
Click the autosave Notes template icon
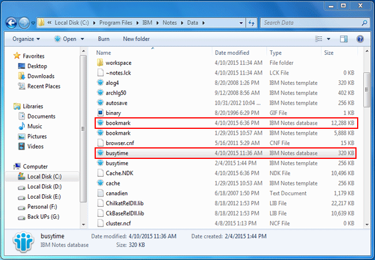tap(100, 103)
